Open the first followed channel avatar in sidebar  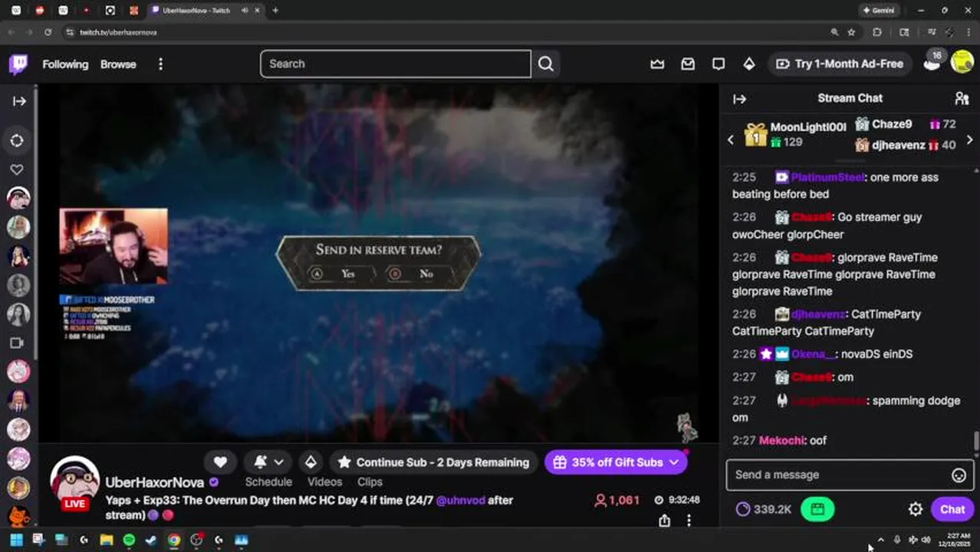pyautogui.click(x=18, y=199)
